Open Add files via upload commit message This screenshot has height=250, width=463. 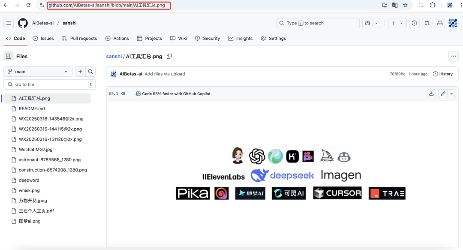165,74
